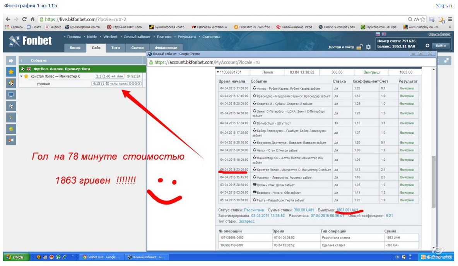The height and width of the screenshot is (266, 458).
Task: Bookmark this page with the star icon
Action: coord(423,19)
